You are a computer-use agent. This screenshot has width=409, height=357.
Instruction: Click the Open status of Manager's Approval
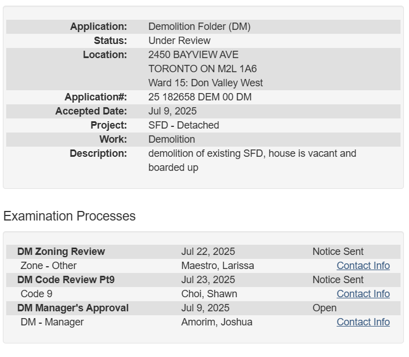(324, 308)
